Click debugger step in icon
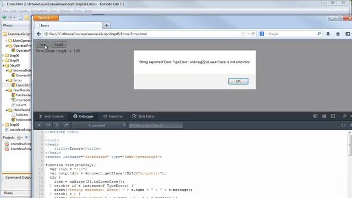The image size is (352, 198). click(57, 125)
